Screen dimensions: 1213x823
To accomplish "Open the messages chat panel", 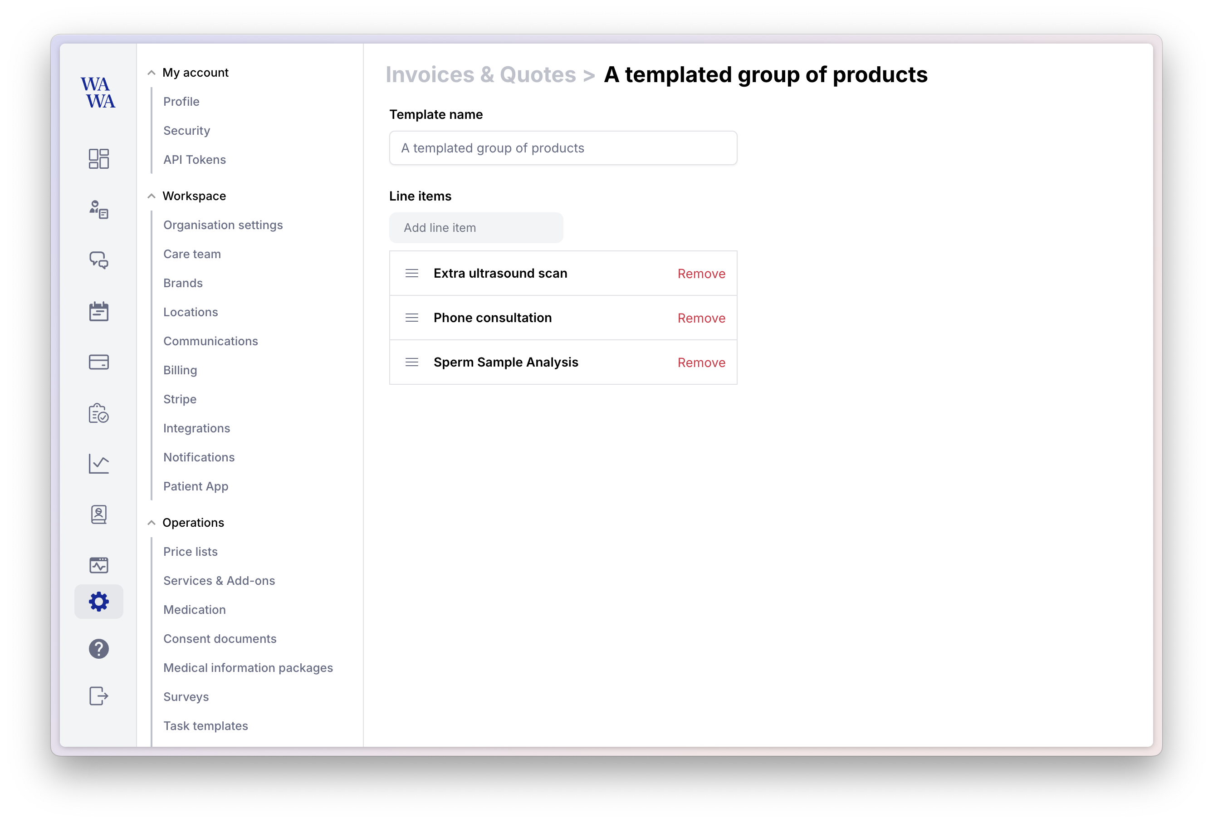I will 98,260.
